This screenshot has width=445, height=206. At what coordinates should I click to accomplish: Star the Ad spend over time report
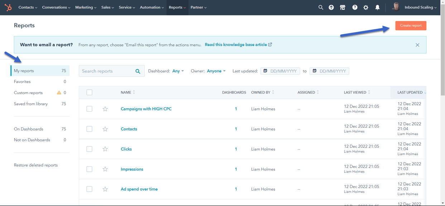105,189
